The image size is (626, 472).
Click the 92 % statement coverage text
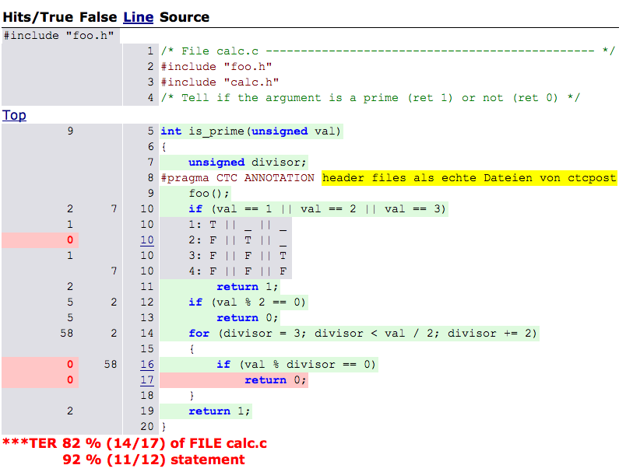153,460
